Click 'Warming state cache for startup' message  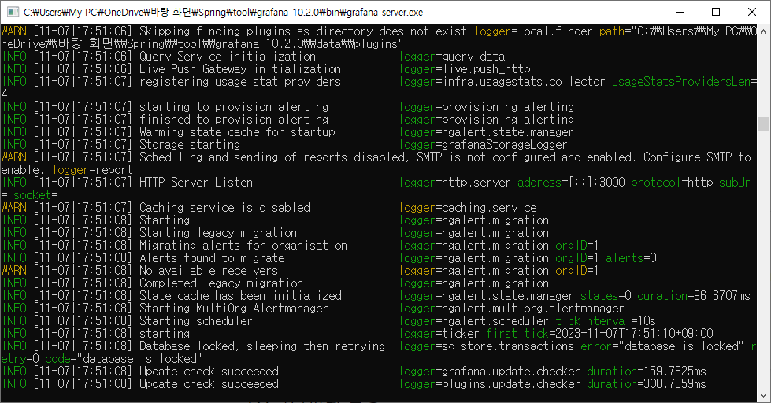237,132
